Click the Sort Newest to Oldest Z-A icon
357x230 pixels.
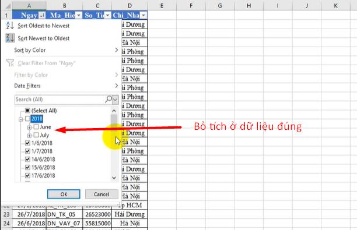point(10,38)
